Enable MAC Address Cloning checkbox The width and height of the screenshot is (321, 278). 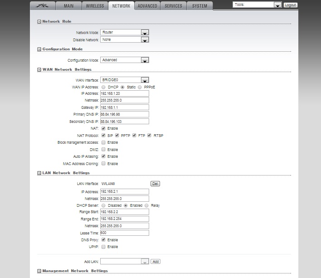[x=103, y=163]
